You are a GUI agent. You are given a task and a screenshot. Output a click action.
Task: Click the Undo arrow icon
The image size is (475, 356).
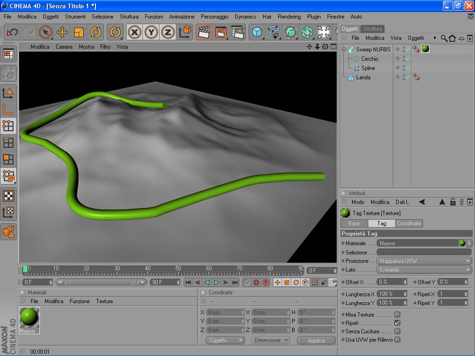[x=13, y=32]
